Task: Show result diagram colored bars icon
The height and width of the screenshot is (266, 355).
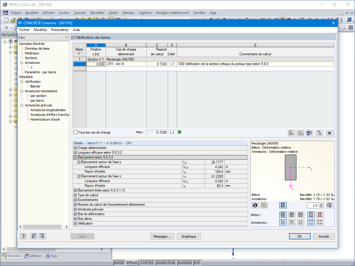Action: (291, 133)
